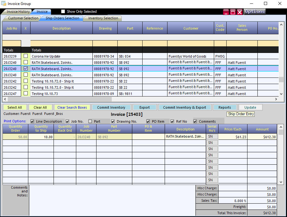This screenshot has width=287, height=217.
Task: Click the red restore icon beside Options
Action: (233, 12)
